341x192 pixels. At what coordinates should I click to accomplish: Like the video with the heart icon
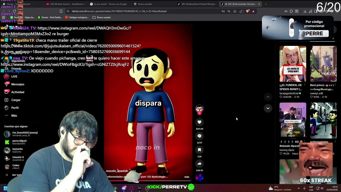click(199, 122)
